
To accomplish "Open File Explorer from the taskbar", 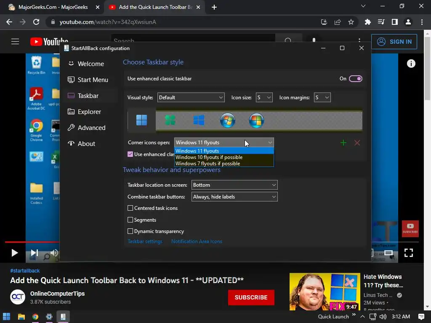I will (x=21, y=317).
